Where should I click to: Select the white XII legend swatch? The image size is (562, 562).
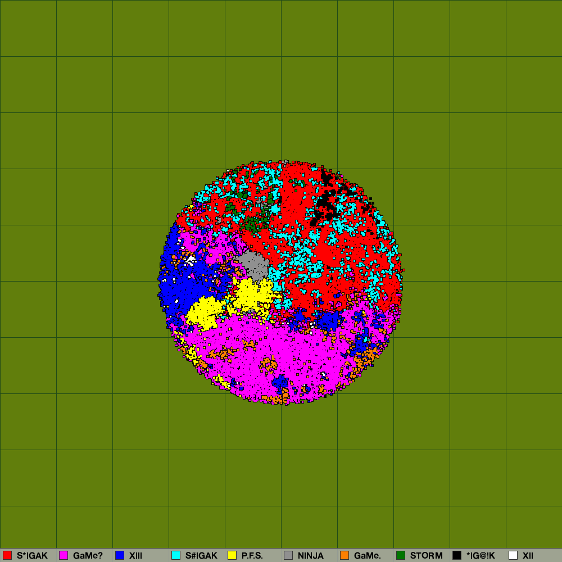tap(513, 555)
